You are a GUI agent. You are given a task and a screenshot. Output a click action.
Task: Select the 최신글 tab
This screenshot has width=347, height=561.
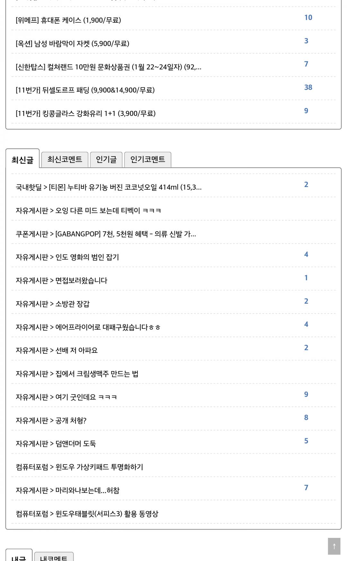tap(22, 160)
